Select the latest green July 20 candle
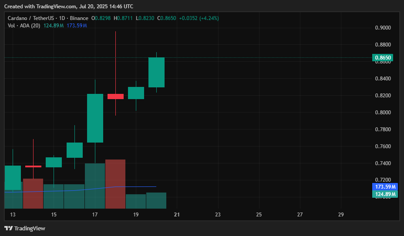This screenshot has width=404, height=236. pyautogui.click(x=156, y=72)
